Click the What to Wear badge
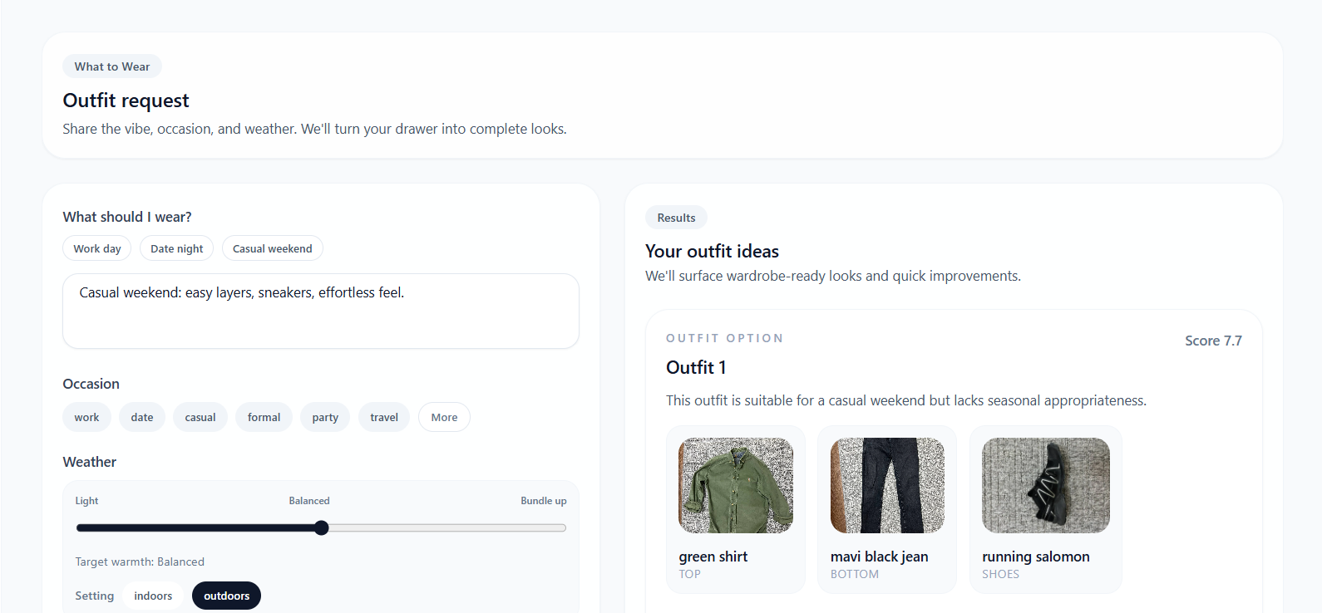This screenshot has height=613, width=1322. [x=111, y=66]
